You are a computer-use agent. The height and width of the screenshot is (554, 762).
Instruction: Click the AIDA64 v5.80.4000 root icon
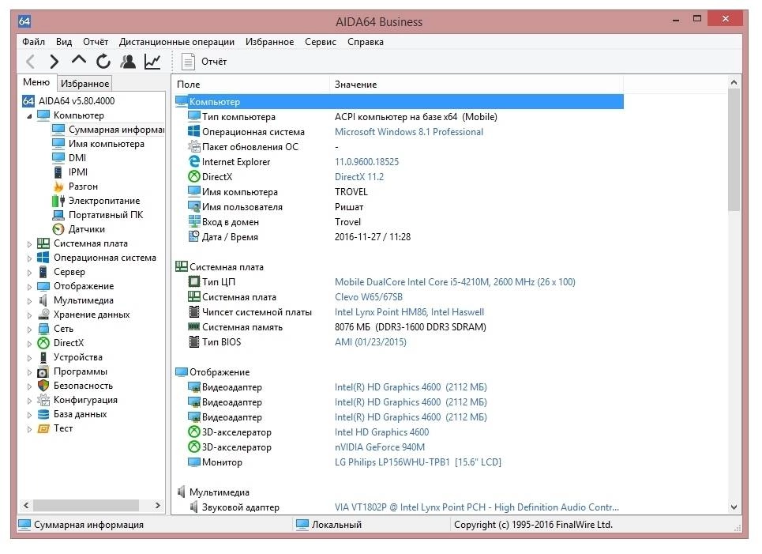pyautogui.click(x=28, y=100)
